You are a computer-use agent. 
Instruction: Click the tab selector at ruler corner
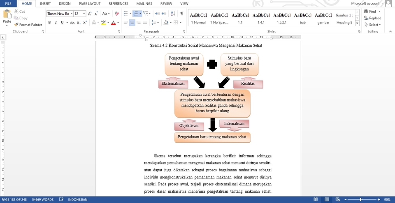[x=3, y=37]
